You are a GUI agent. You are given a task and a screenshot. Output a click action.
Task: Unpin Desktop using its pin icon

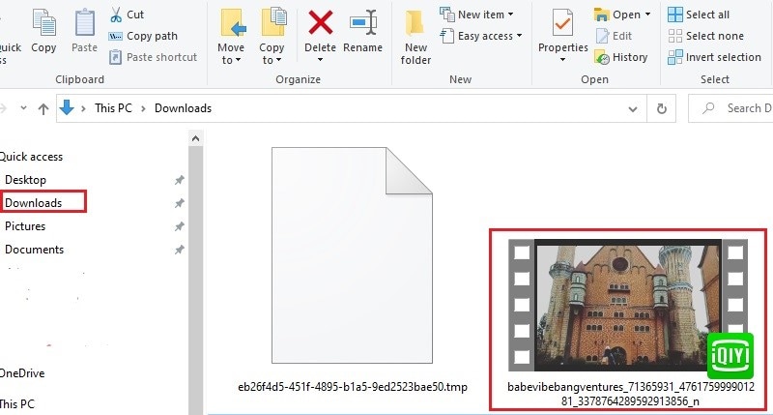pos(180,180)
